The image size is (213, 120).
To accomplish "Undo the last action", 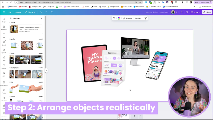I will [x=41, y=12].
